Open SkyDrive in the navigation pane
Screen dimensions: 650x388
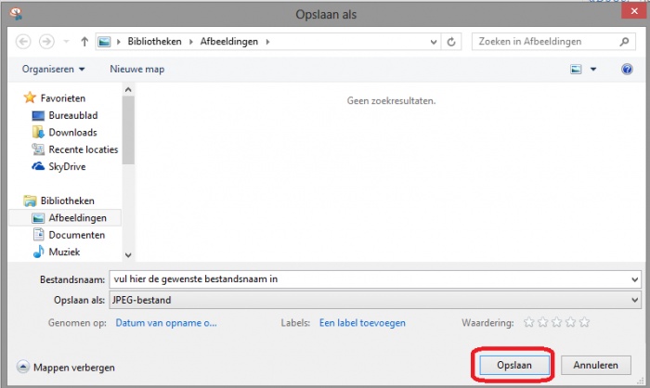67,167
